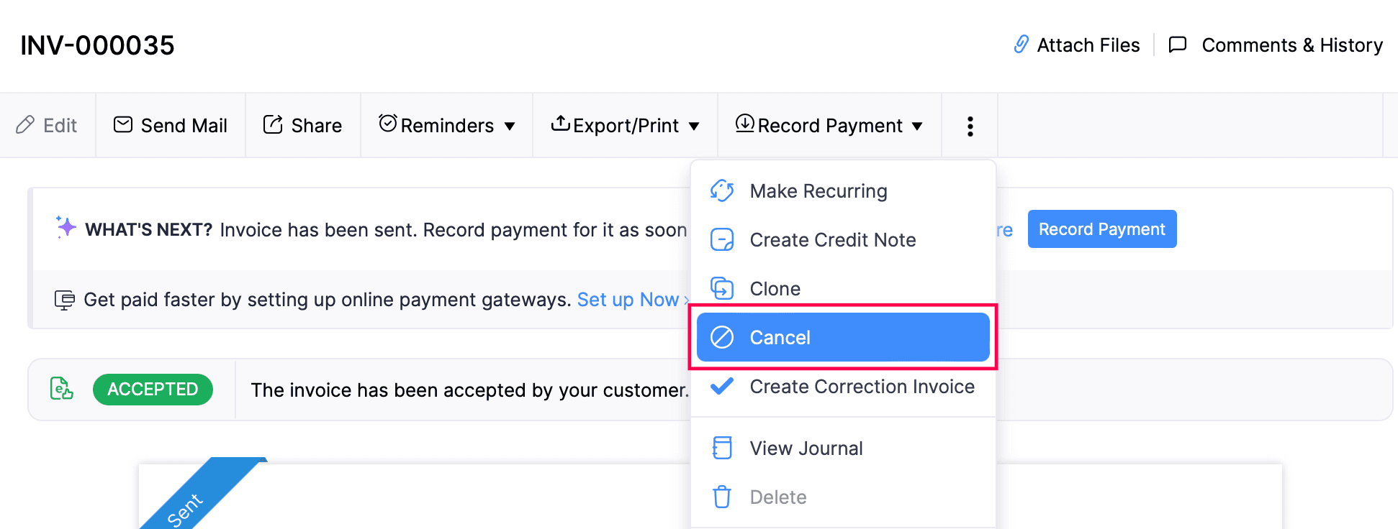This screenshot has height=529, width=1398.
Task: Open the three-dot more actions menu
Action: tap(970, 125)
